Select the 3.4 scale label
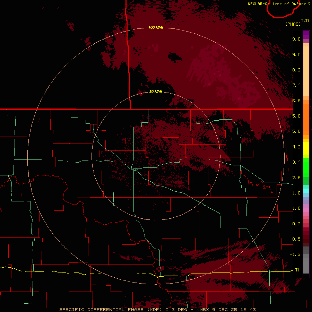Viewport: 312px width, 312px height. (296, 162)
